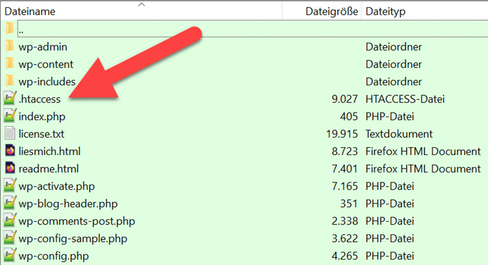
Task: Select the 'wp-comments-post.php' file name
Action: pos(77,221)
